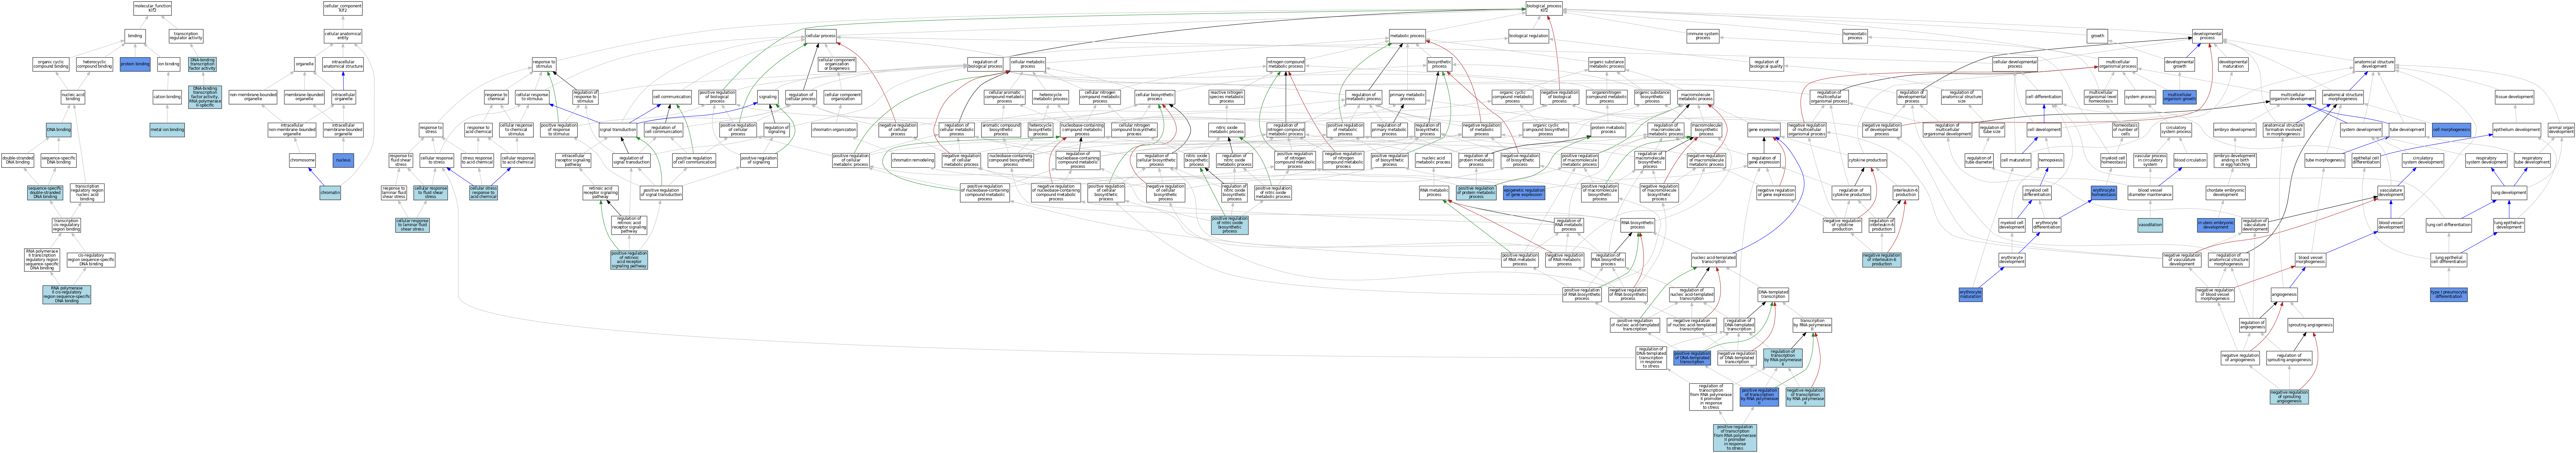This screenshot has width=2576, height=453.
Task: Click 'transcription by RNA polymerase II' node
Action: tap(1812, 325)
